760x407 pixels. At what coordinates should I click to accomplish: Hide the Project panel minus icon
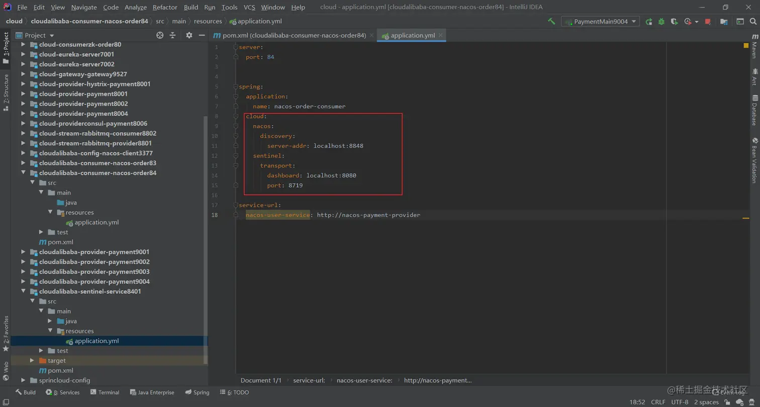(x=202, y=35)
